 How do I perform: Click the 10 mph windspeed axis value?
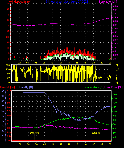click(8, 48)
